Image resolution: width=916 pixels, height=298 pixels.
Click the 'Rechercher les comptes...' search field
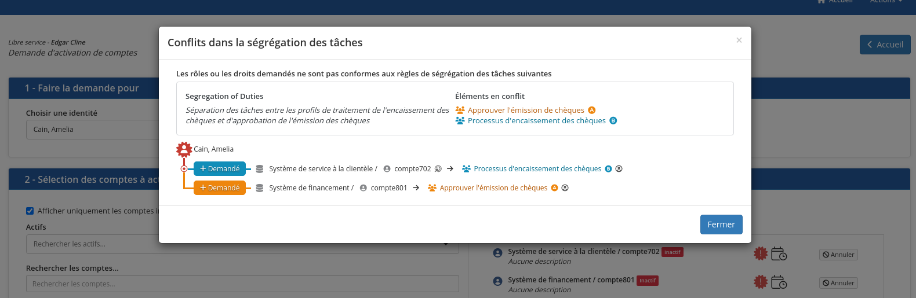pos(242,284)
